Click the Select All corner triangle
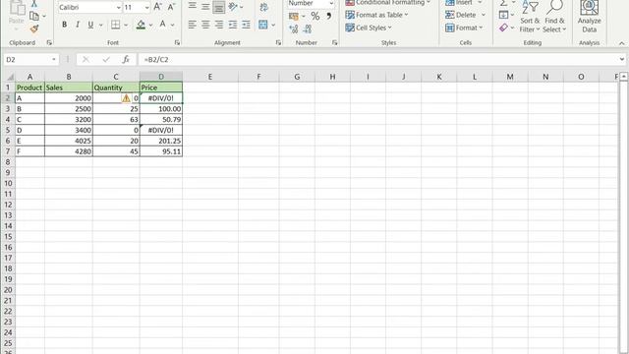The height and width of the screenshot is (354, 629). (10, 77)
